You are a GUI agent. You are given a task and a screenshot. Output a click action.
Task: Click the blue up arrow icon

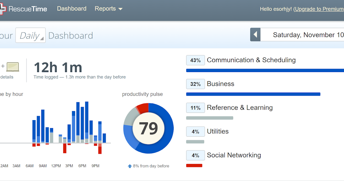point(130,166)
